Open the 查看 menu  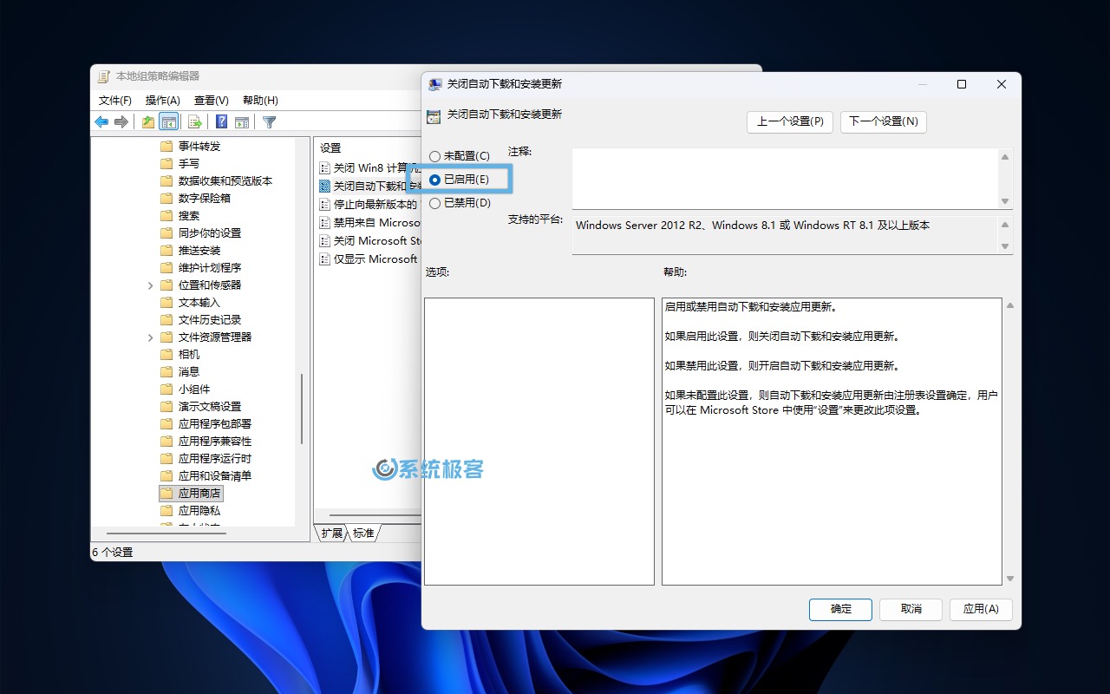pos(211,100)
